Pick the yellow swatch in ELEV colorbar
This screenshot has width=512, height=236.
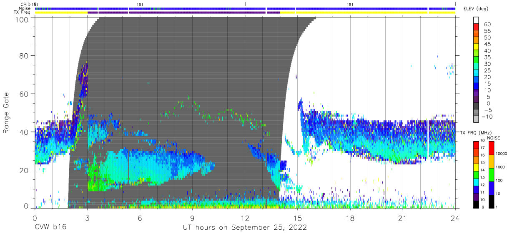[x=476, y=46]
